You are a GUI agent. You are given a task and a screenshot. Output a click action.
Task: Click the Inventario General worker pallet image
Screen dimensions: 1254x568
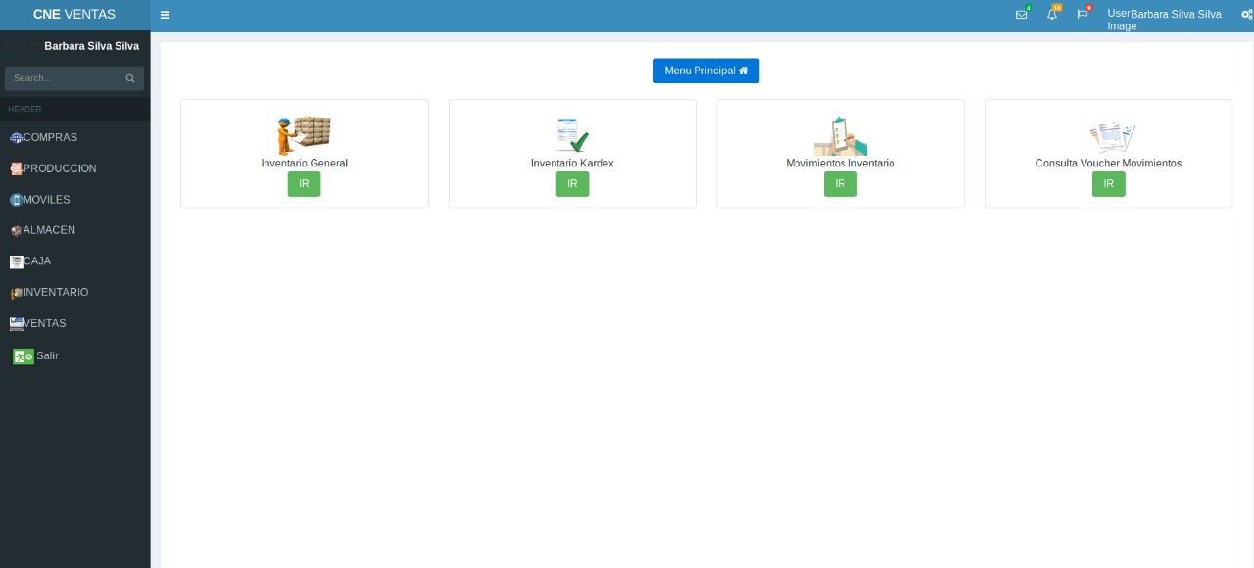coord(304,135)
